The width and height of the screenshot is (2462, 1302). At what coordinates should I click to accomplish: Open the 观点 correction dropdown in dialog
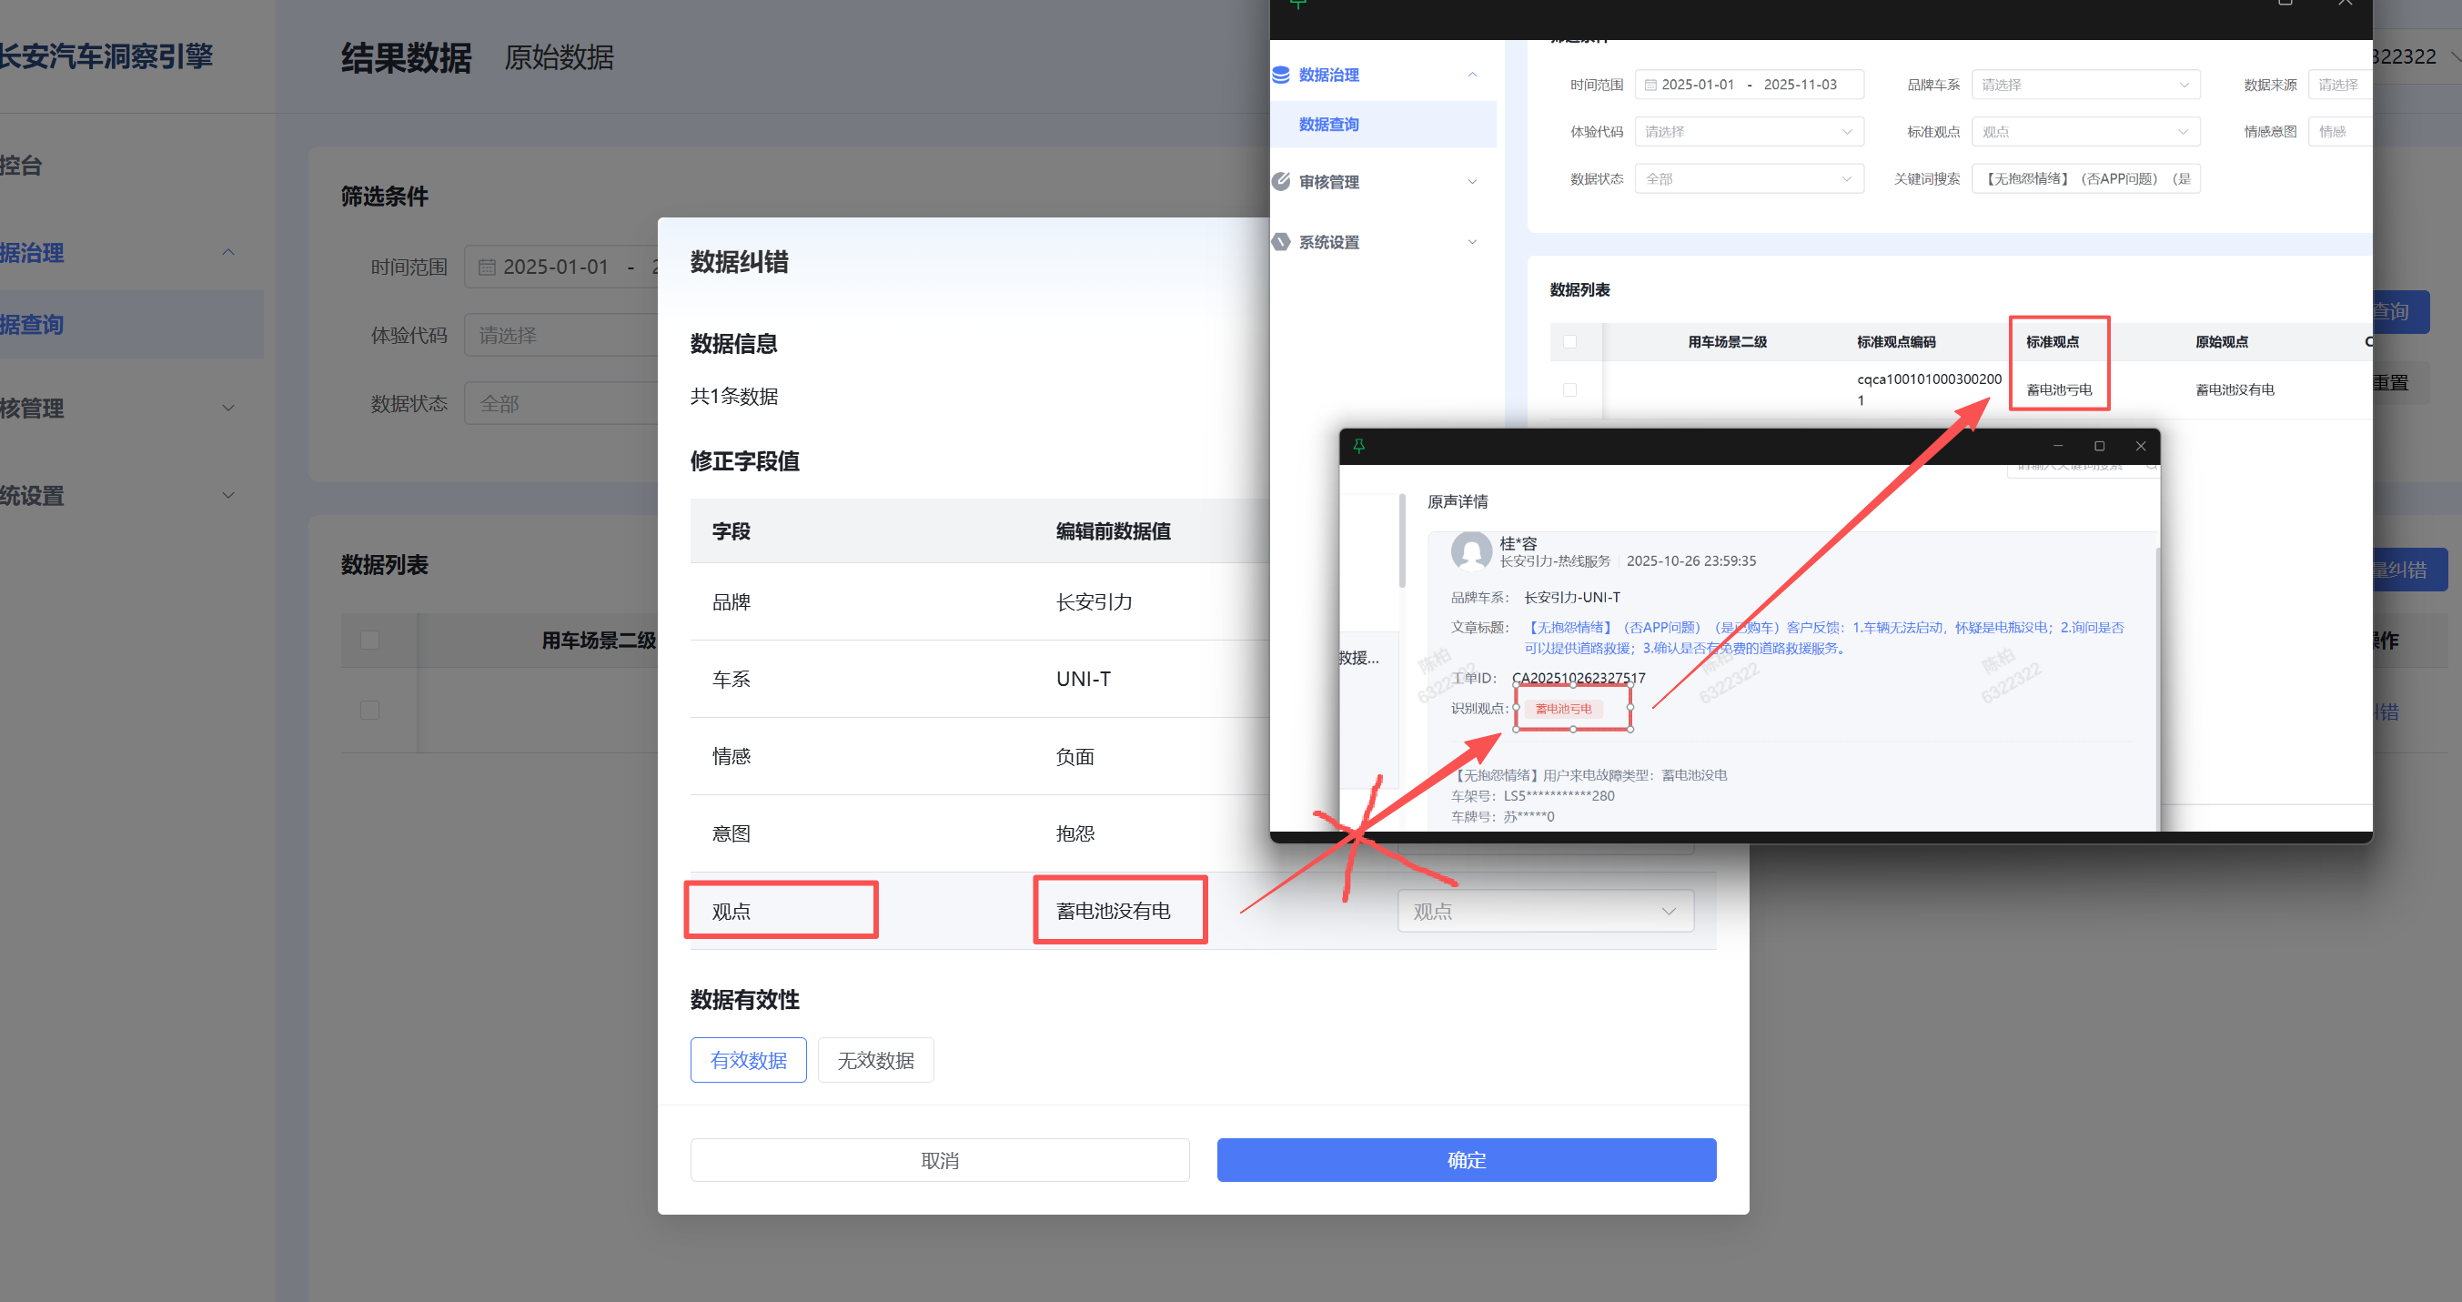pos(1545,911)
